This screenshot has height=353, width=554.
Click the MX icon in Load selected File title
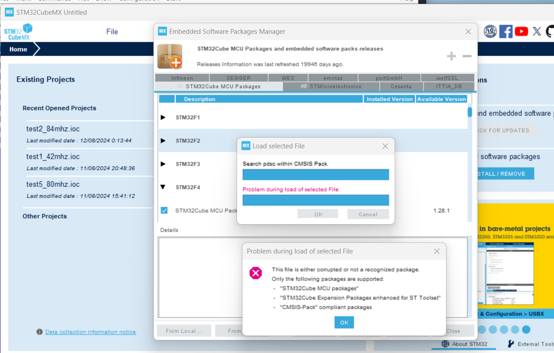tap(245, 145)
